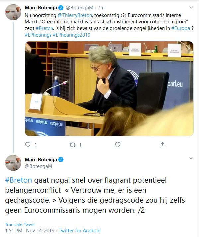Click the #Breton hashtag in second tweet
This screenshot has width=202, height=237.
click(18, 180)
